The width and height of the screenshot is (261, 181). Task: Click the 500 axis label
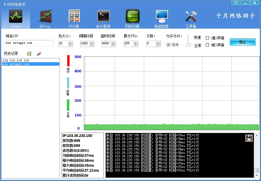click(x=78, y=57)
